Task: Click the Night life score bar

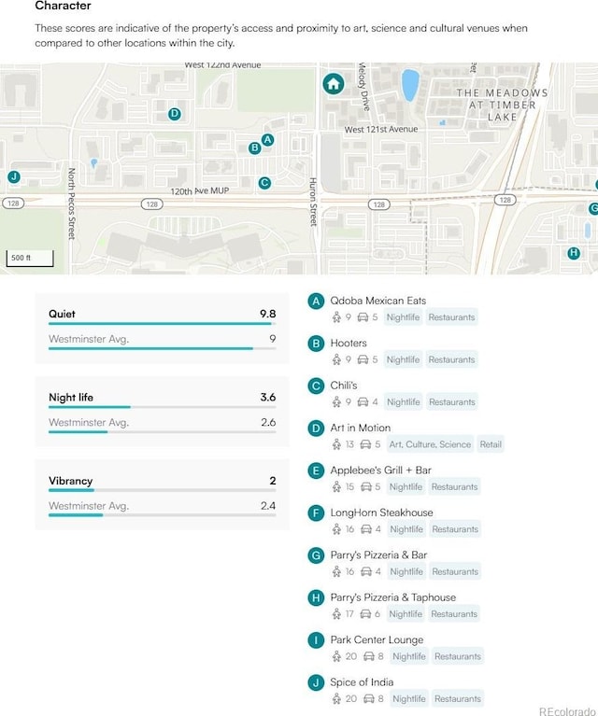Action: (x=162, y=407)
